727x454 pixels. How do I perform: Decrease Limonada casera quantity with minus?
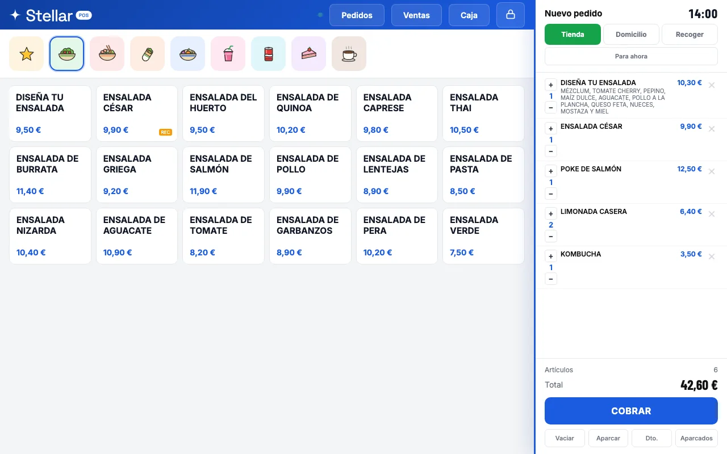pyautogui.click(x=551, y=237)
